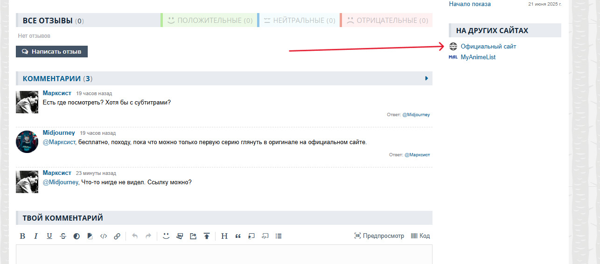Image resolution: width=600 pixels, height=264 pixels.
Task: Insert a heading with the H icon
Action: pyautogui.click(x=224, y=236)
